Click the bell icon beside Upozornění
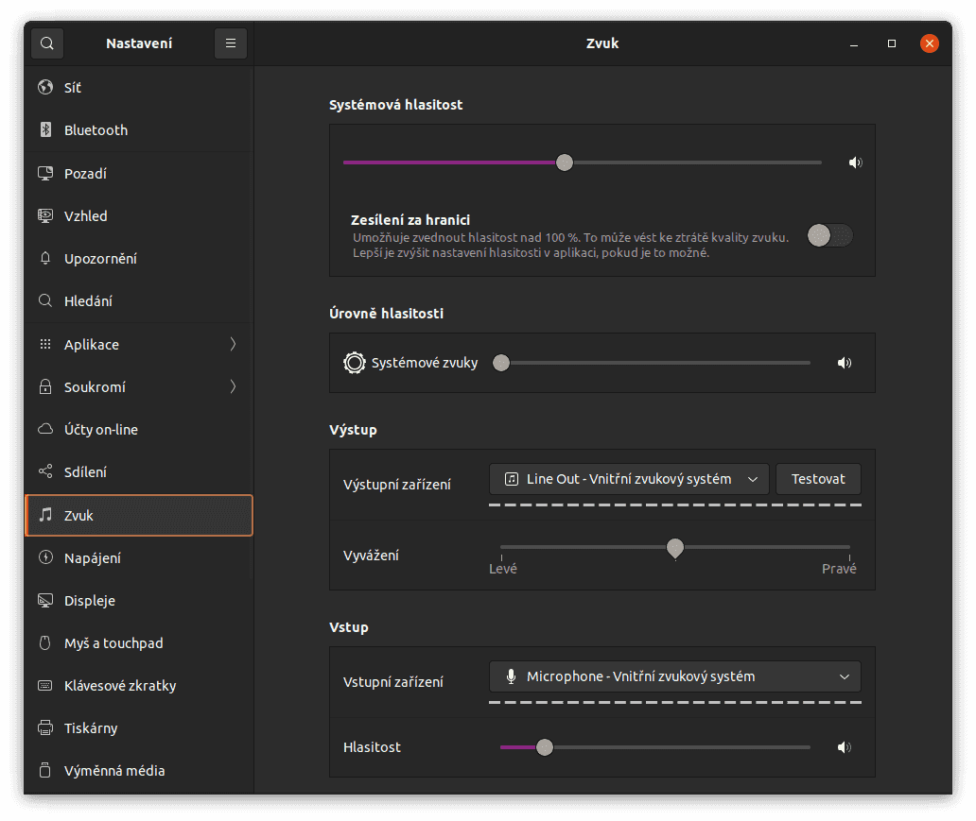 tap(45, 258)
